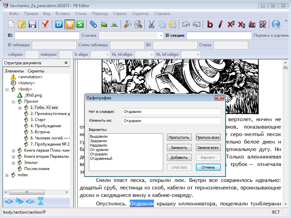Collapse the Пролог tree node
Screen dimensions: 291x218
tap(14, 101)
